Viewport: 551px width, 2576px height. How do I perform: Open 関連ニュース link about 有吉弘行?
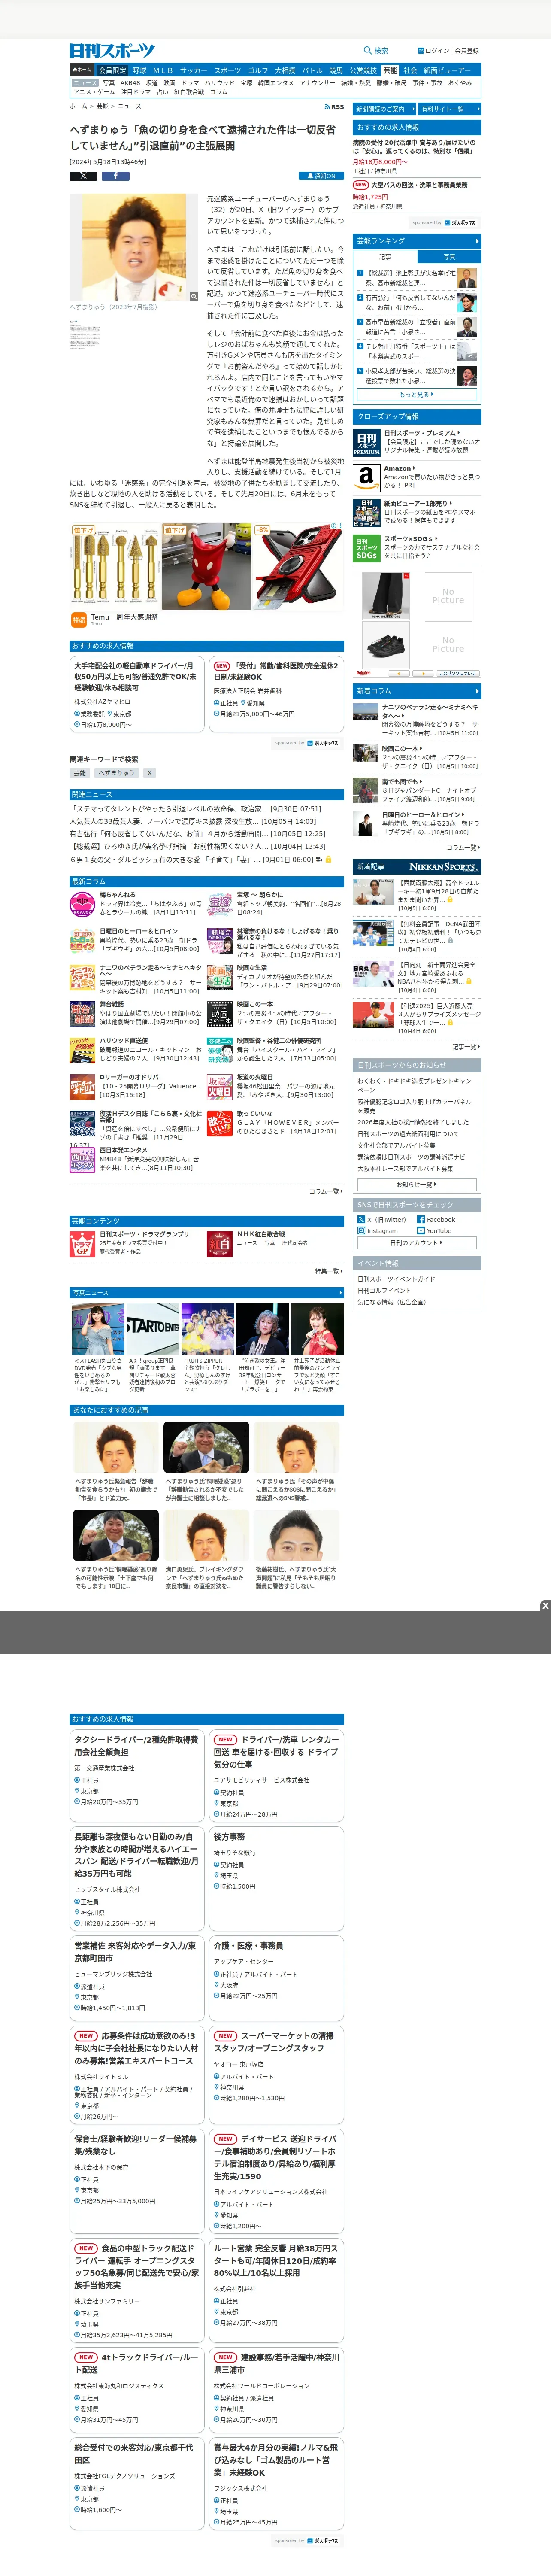(197, 834)
